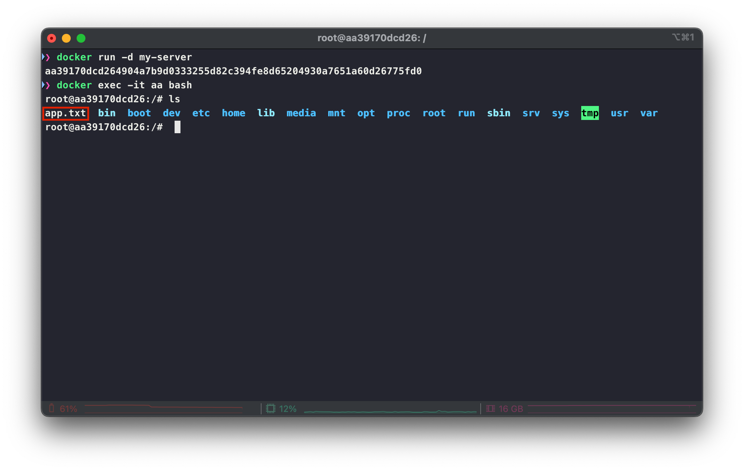The image size is (744, 471).
Task: Click the battery history graph
Action: (164, 407)
